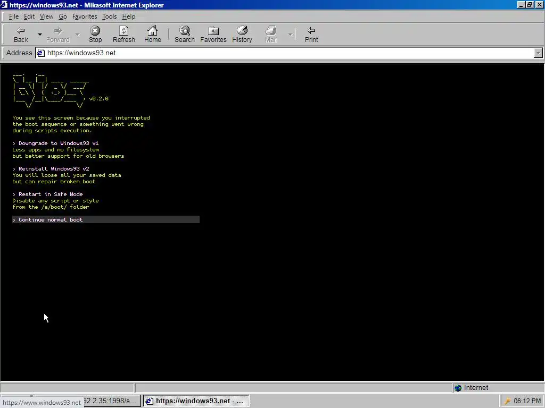Select Continue normal boot option

106,219
